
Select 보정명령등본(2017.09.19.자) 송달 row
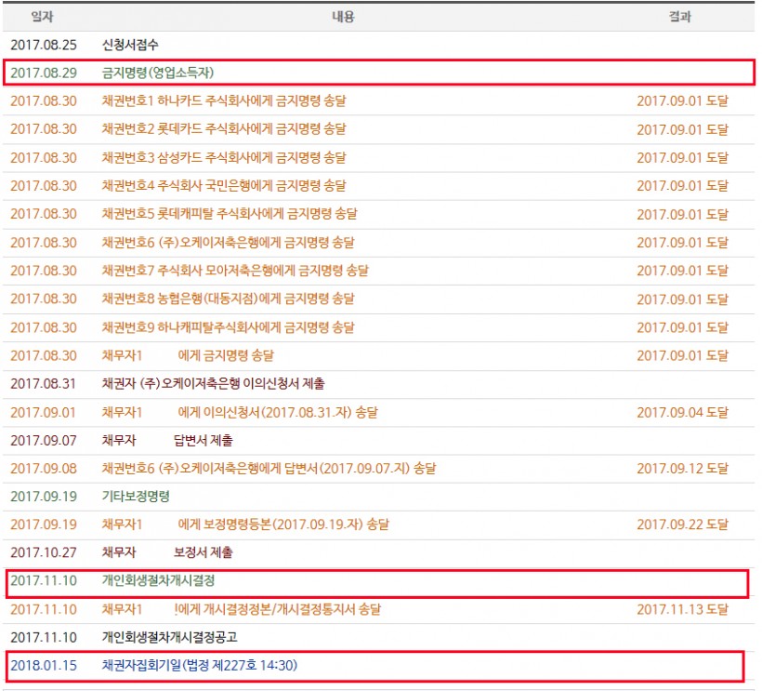(379, 525)
